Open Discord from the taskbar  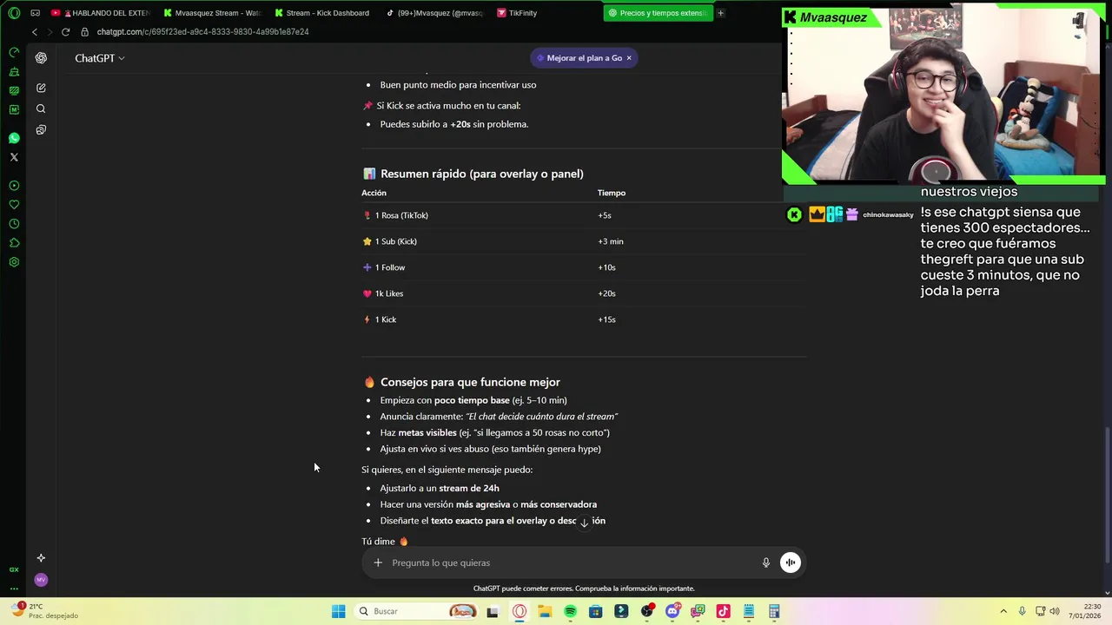tap(672, 611)
